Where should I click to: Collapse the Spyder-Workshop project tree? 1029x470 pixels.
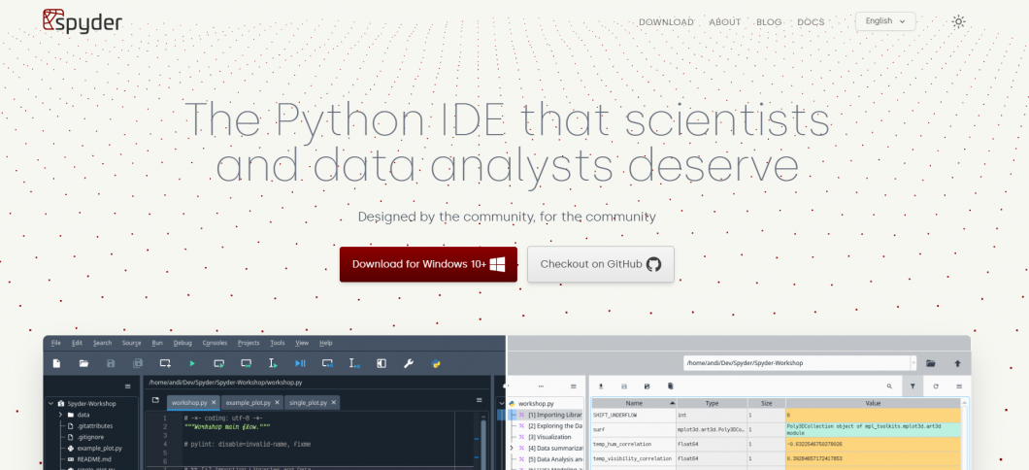50,404
